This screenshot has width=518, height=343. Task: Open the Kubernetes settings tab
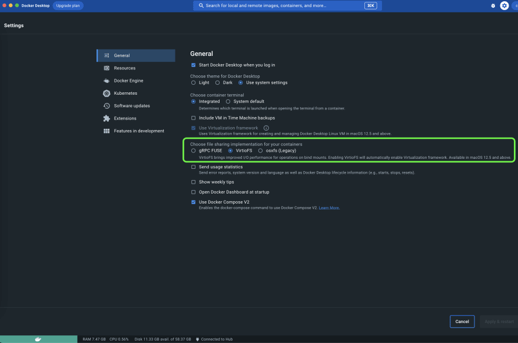(x=136, y=93)
